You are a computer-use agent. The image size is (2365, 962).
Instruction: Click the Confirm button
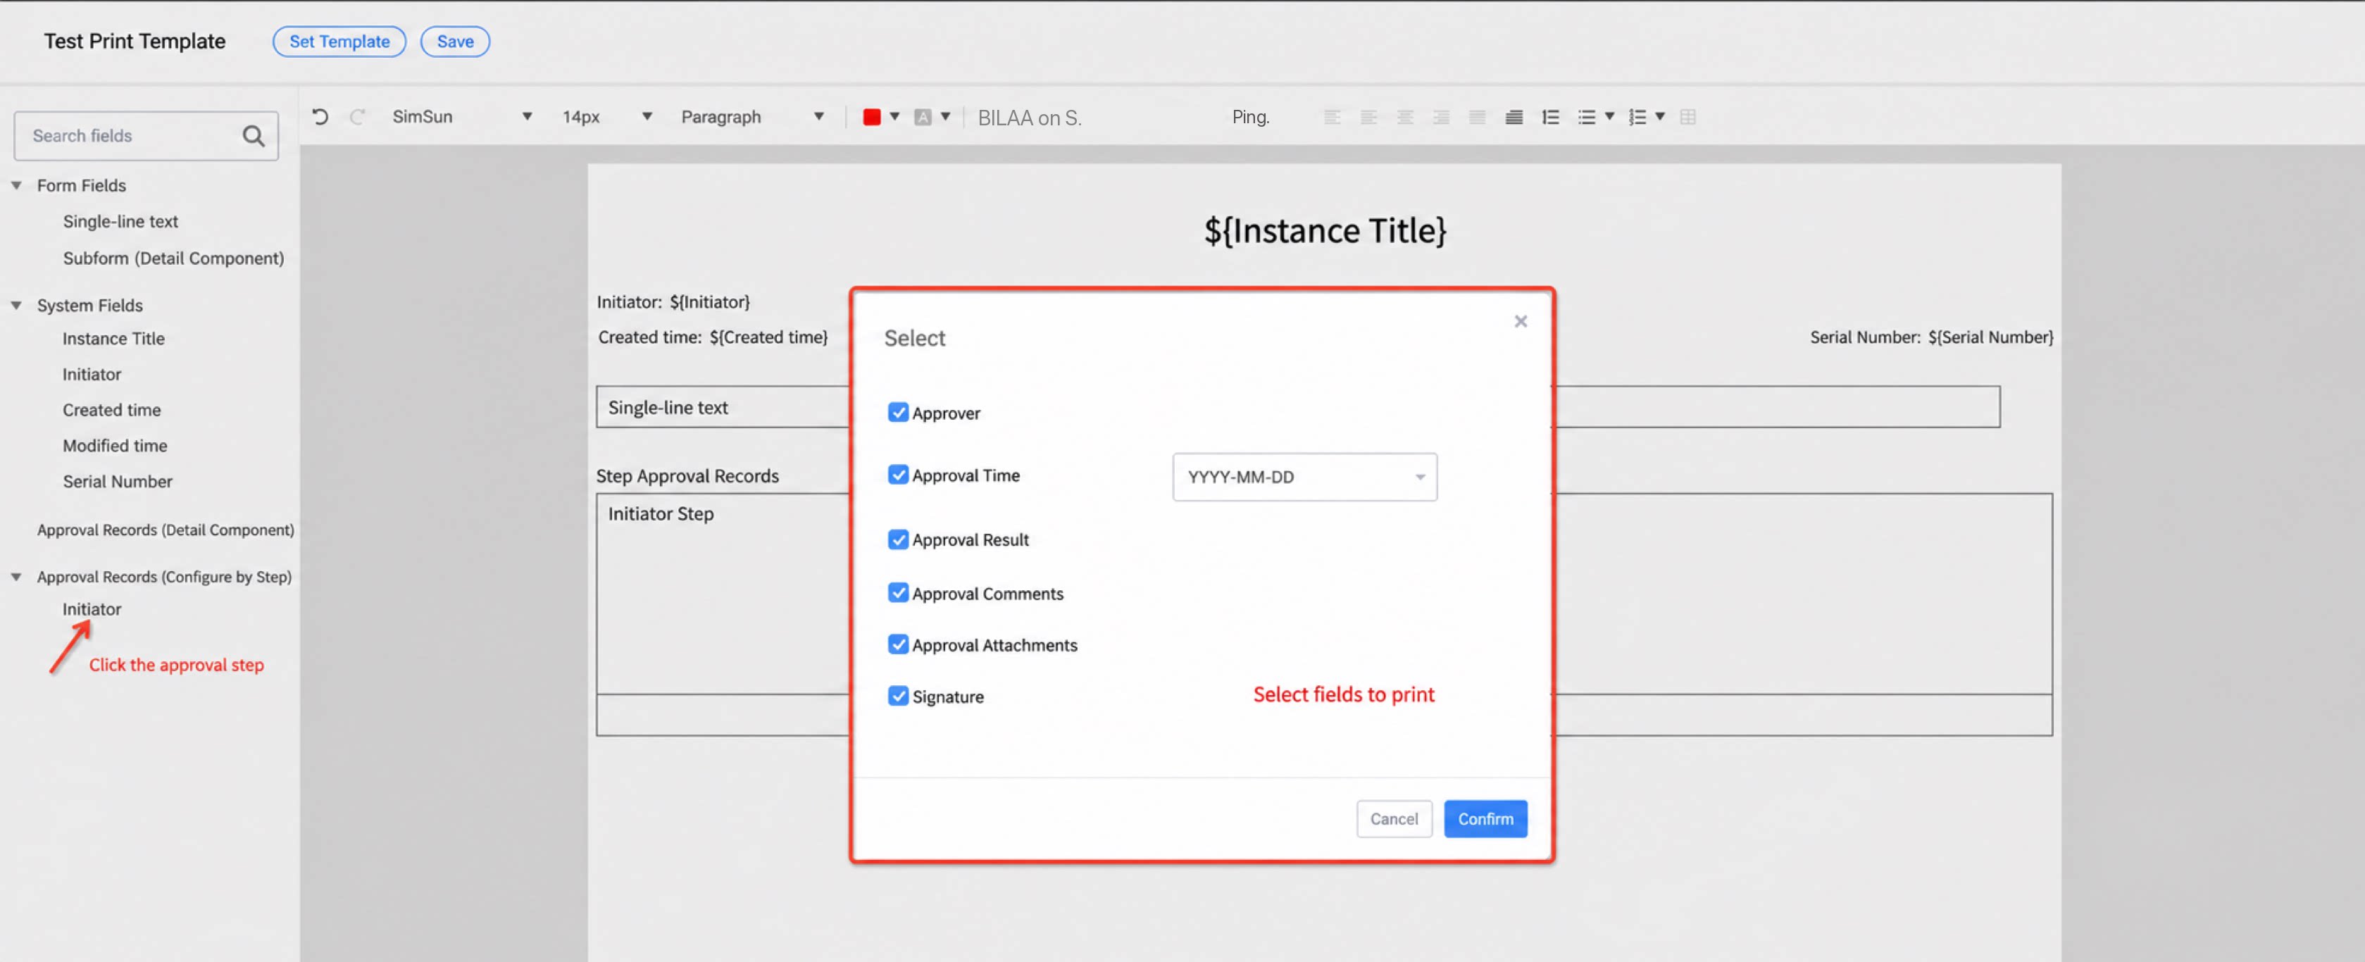(1485, 819)
